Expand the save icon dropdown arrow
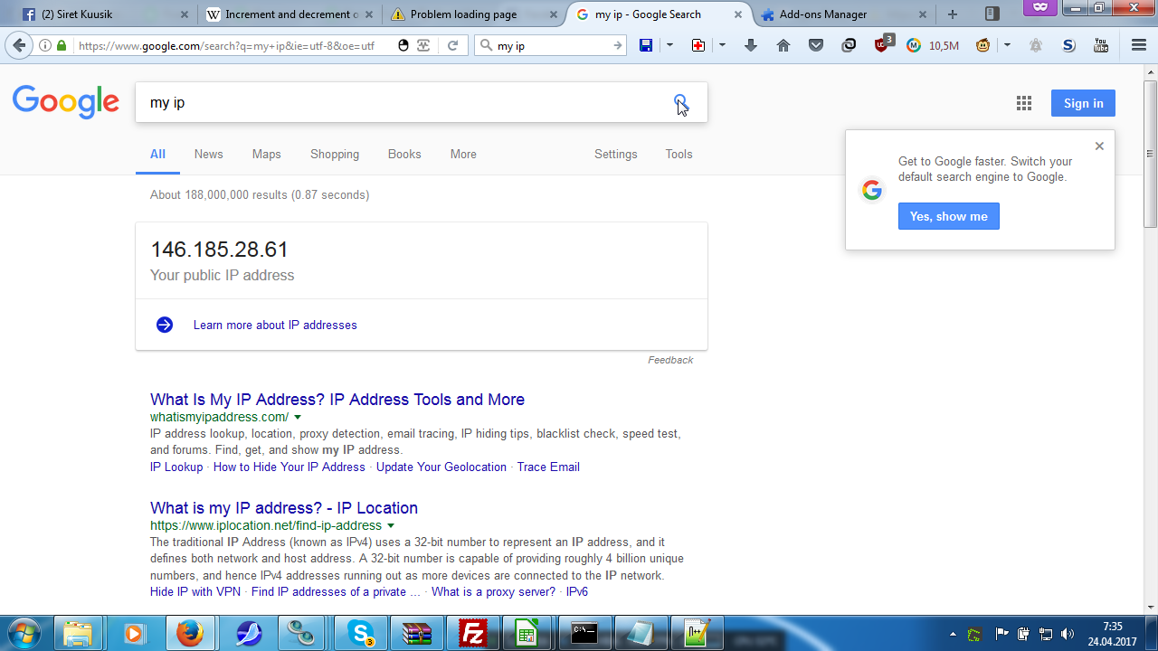This screenshot has width=1158, height=651. tap(669, 45)
